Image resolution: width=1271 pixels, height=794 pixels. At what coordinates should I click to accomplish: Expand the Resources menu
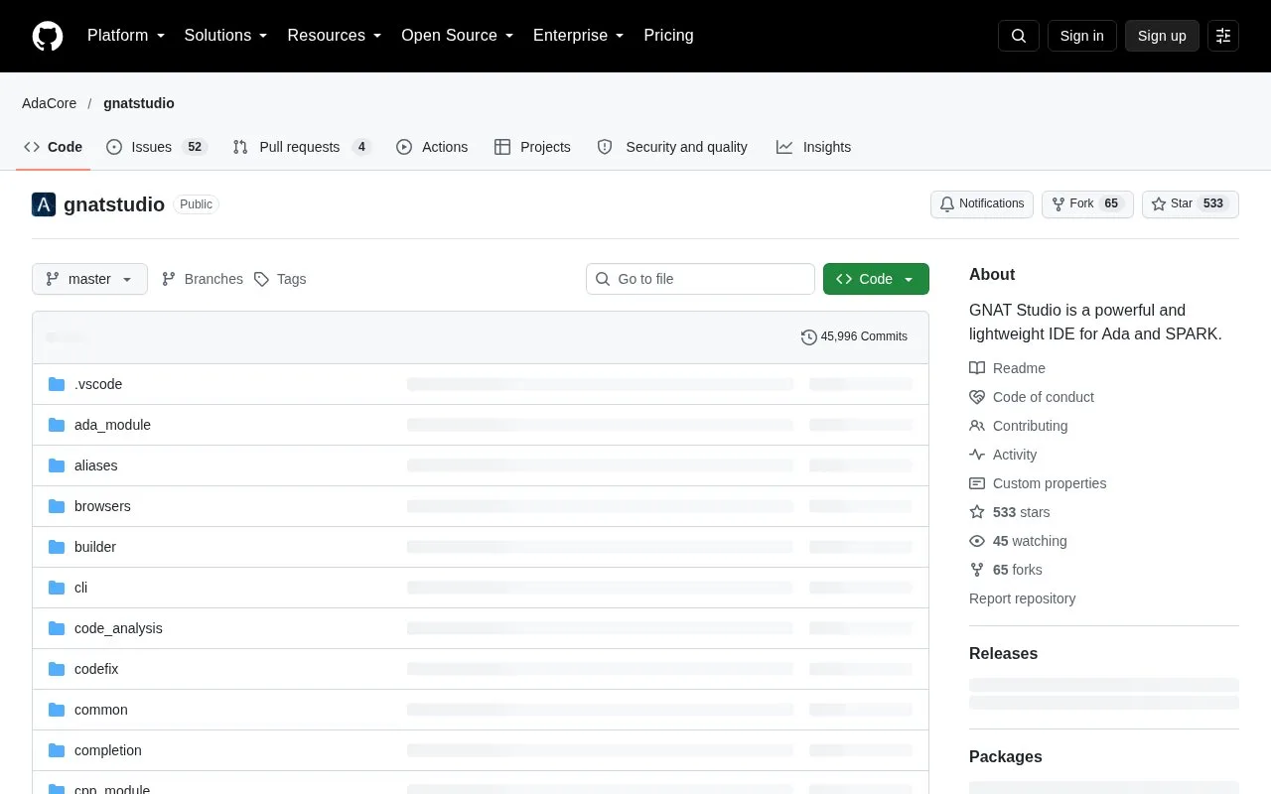(x=335, y=36)
